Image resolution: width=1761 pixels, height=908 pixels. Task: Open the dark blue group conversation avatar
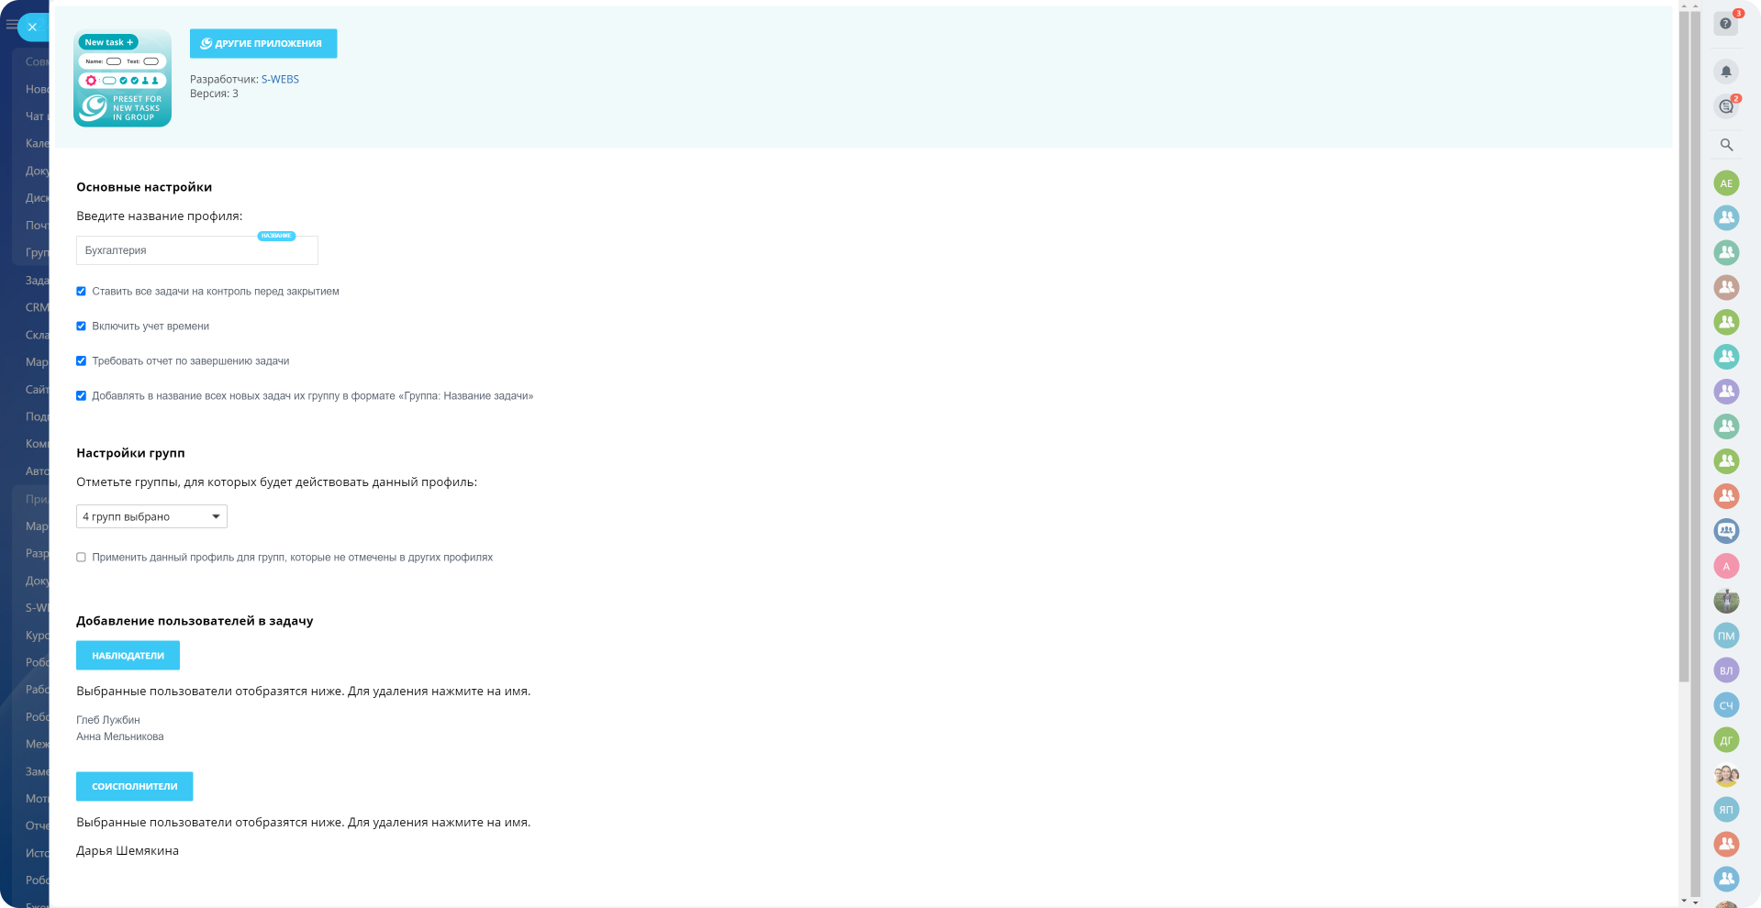(x=1726, y=531)
